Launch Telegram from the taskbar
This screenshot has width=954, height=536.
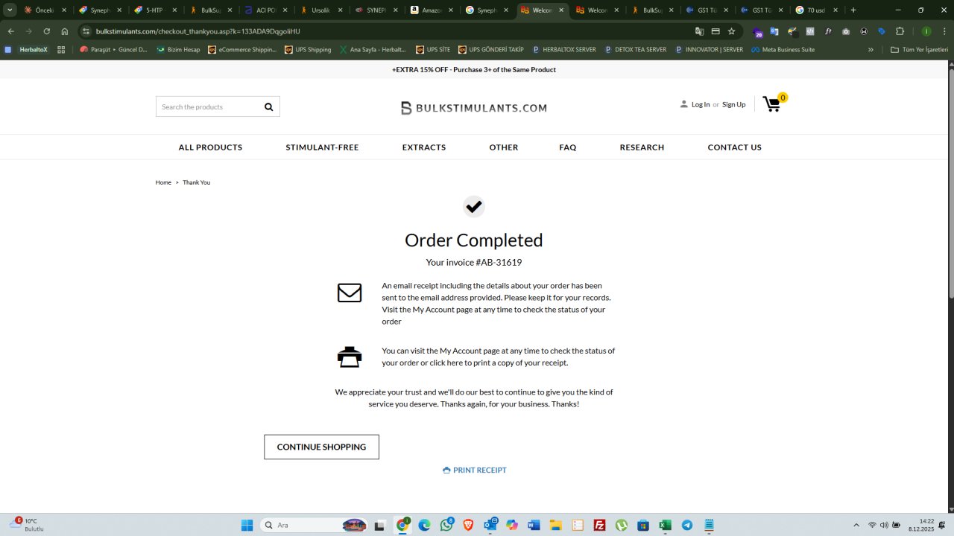tap(687, 525)
